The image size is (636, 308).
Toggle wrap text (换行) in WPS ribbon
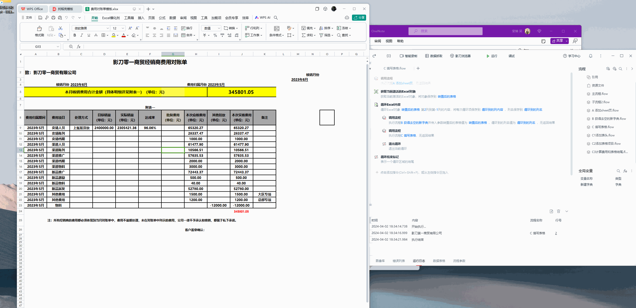coord(187,28)
